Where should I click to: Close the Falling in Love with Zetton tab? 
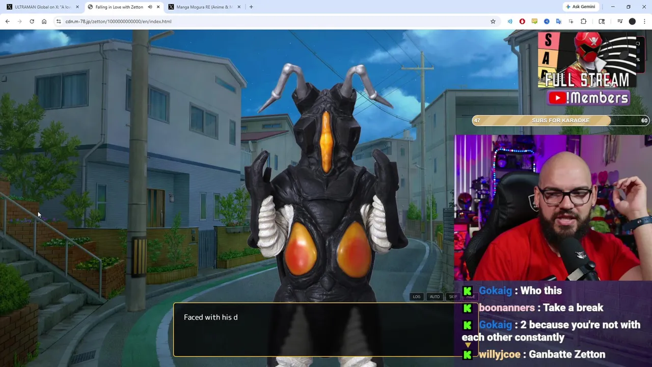(x=158, y=7)
